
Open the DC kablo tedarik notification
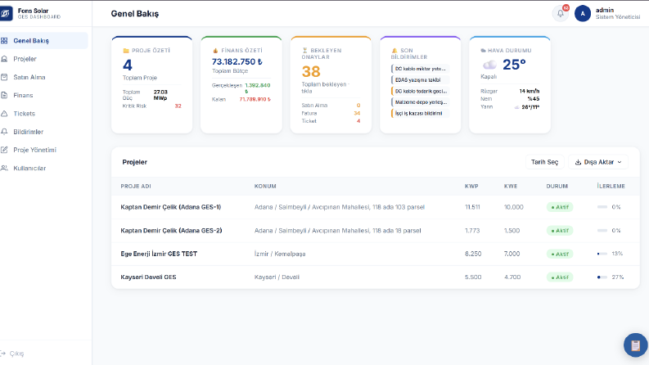(x=420, y=91)
